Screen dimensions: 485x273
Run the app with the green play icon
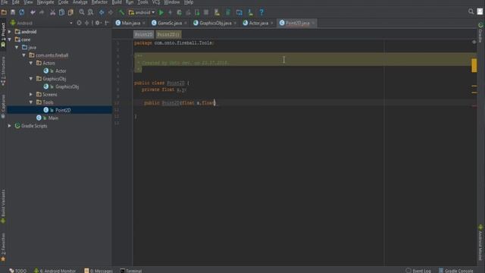click(161, 12)
